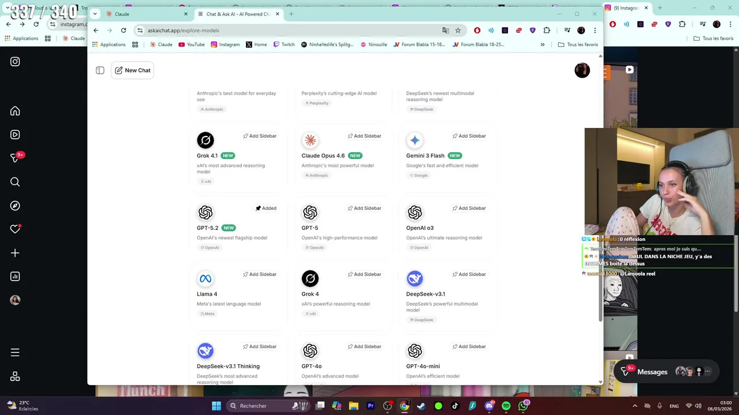This screenshot has height=415, width=739.
Task: Bookmark this page with the star icon
Action: pos(458,30)
